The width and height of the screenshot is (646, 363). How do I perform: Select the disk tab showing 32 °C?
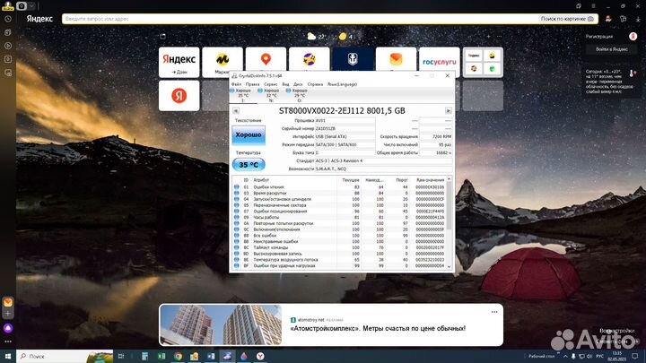coord(269,95)
